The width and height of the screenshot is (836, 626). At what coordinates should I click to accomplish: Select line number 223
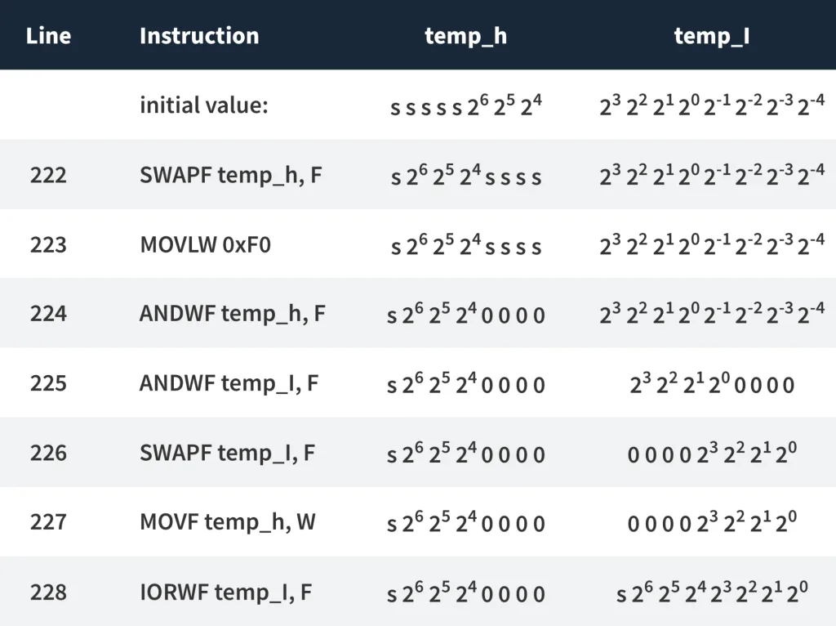(x=48, y=244)
